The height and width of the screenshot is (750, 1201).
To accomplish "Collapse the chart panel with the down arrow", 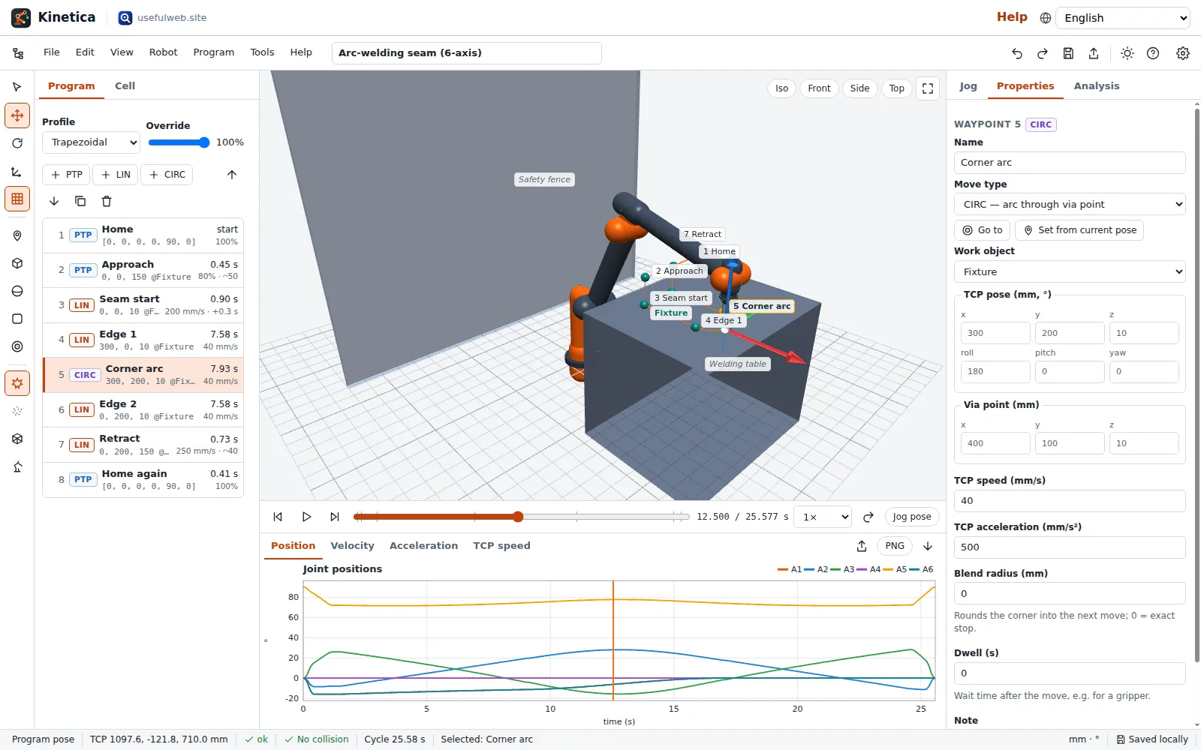I will tap(928, 546).
